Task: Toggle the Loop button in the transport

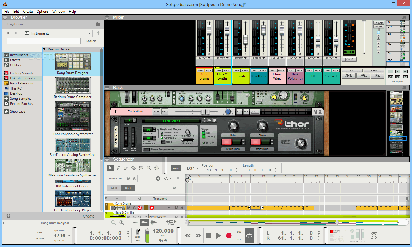Action: point(249,236)
